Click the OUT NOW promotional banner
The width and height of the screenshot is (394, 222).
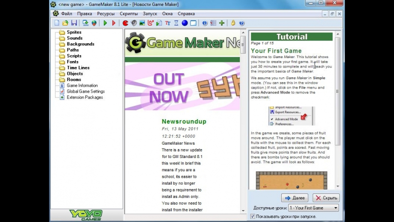[182, 87]
